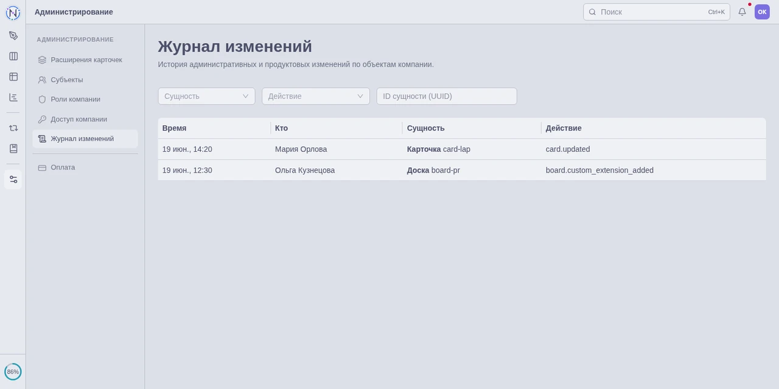Click the 19 июн., 14:20 cell
The width and height of the screenshot is (779, 389).
[x=214, y=150]
